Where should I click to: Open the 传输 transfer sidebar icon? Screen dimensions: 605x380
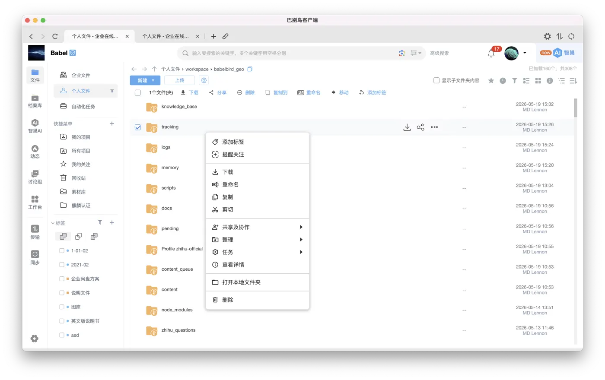pos(35,232)
